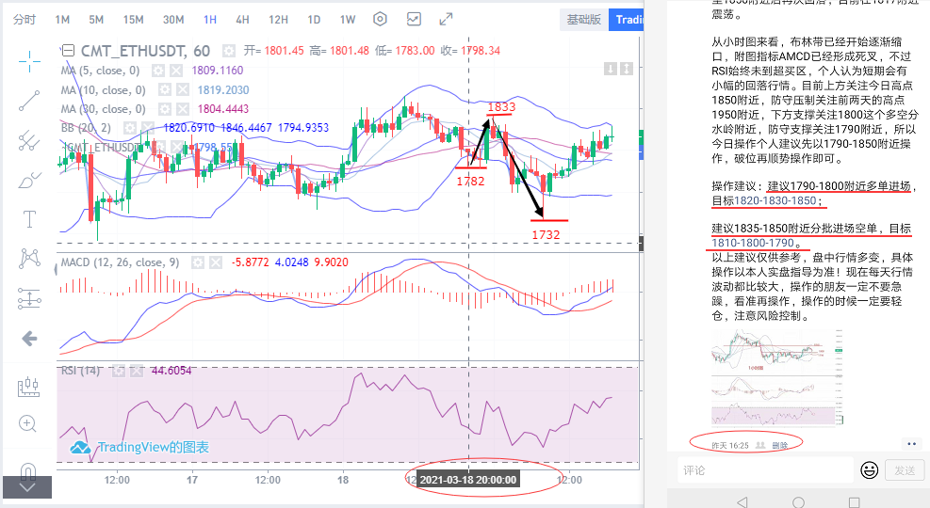The height and width of the screenshot is (508, 930).
Task: Open MACD (12, 26, close, 9) settings
Action: 198,262
